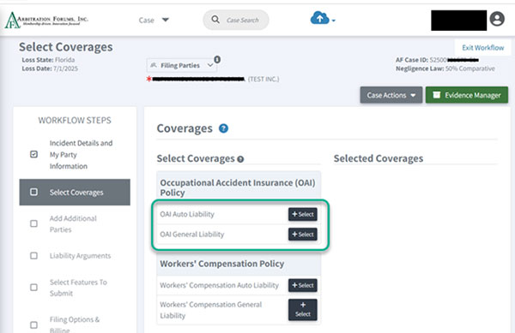Open the user profile avatar icon
The width and height of the screenshot is (515, 333).
pos(497,19)
